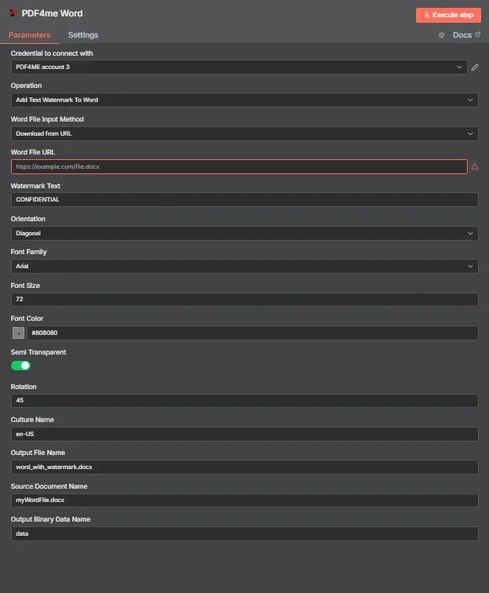This screenshot has width=489, height=593.
Task: Click the cube icon next to Docs
Action: 441,35
